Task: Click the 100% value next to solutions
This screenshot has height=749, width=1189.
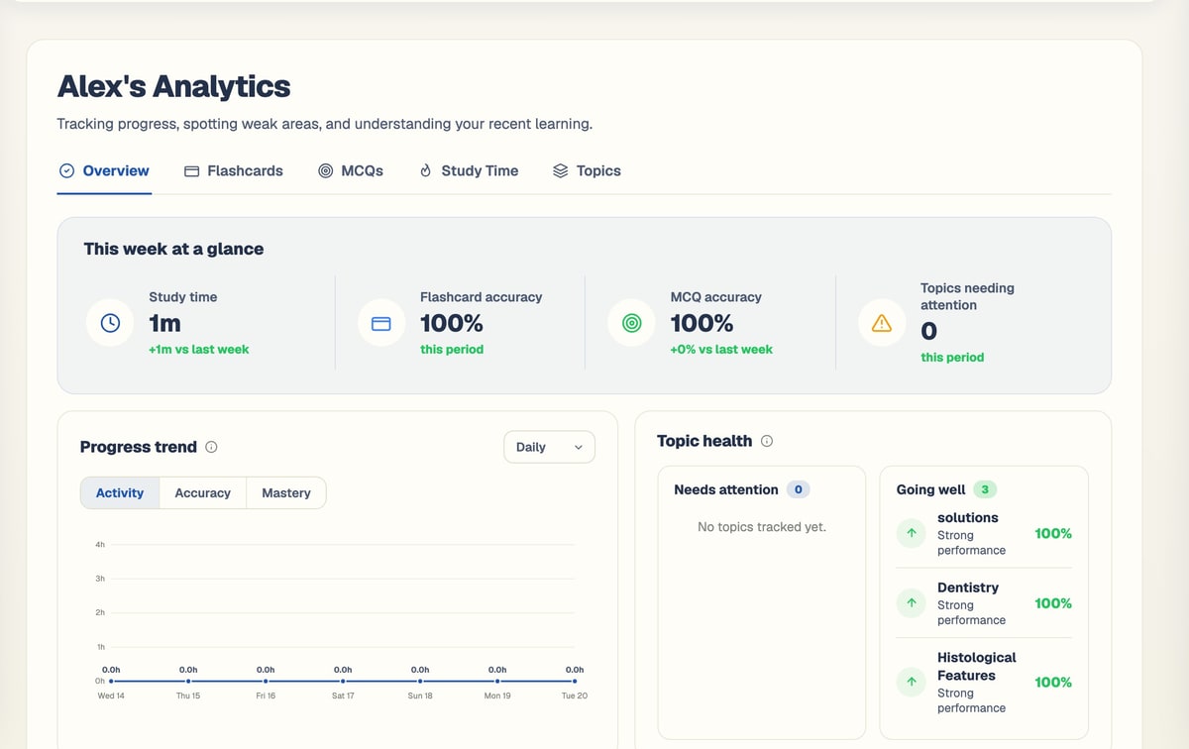Action: pyautogui.click(x=1053, y=533)
